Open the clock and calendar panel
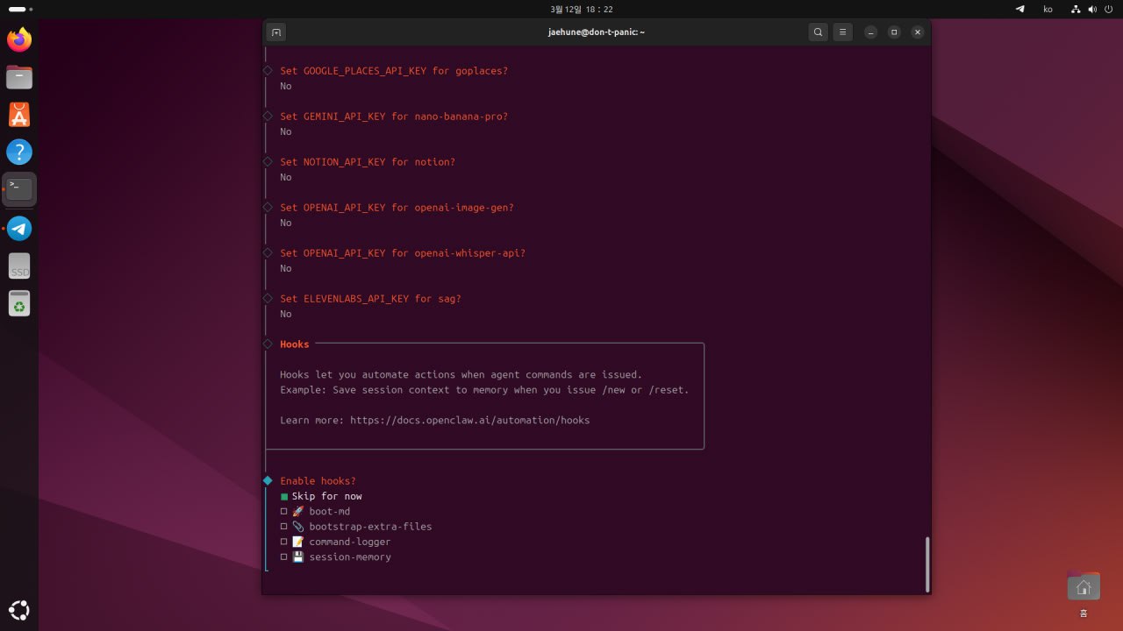 (581, 9)
